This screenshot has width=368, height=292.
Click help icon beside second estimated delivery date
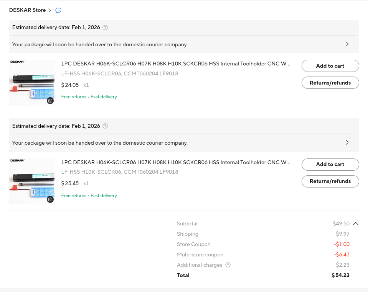point(105,126)
